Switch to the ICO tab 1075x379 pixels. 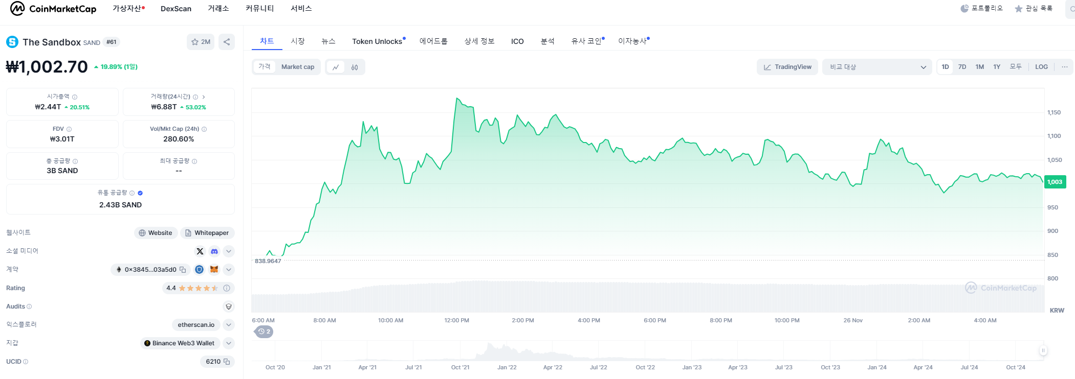click(x=517, y=41)
